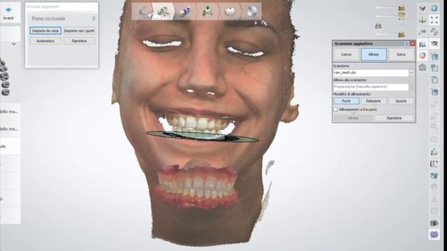The image size is (447, 251).
Task: Enable Allineamento a tre punti checkbox
Action: 336,109
